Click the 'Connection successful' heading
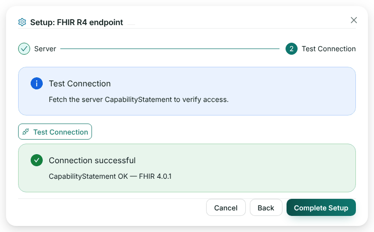This screenshot has width=374, height=232. (x=92, y=160)
